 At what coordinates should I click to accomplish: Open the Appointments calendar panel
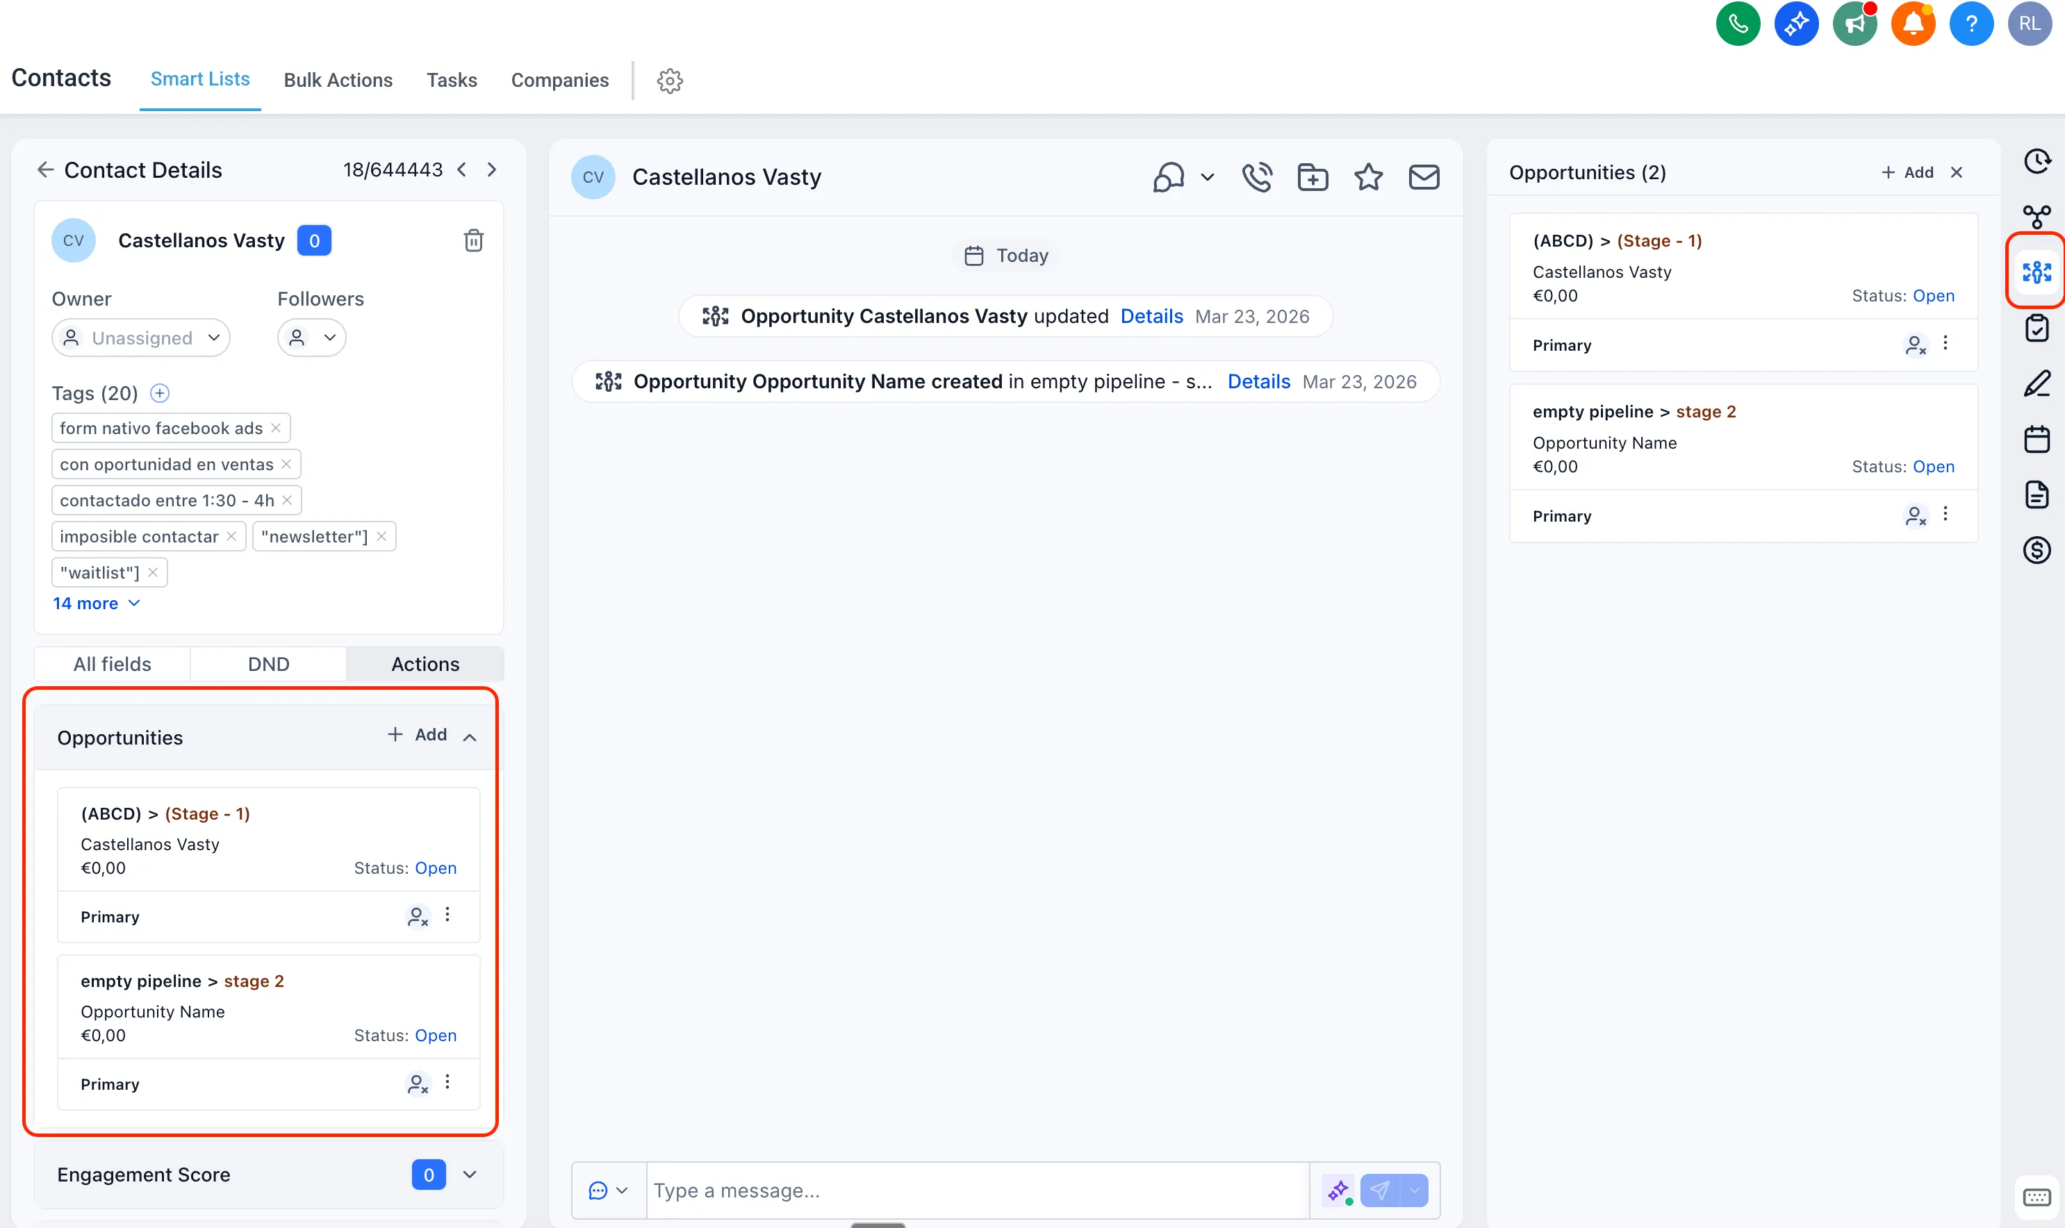(2037, 438)
